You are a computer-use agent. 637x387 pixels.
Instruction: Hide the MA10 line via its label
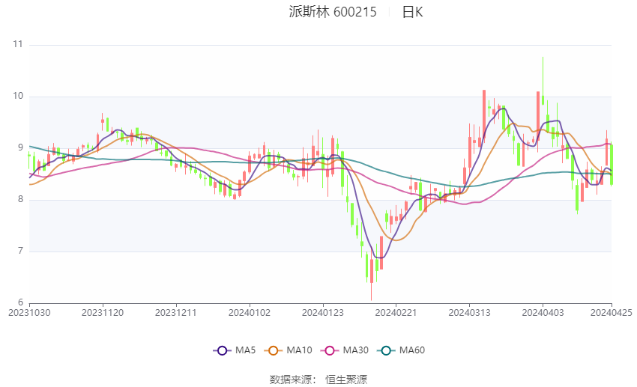(300, 350)
